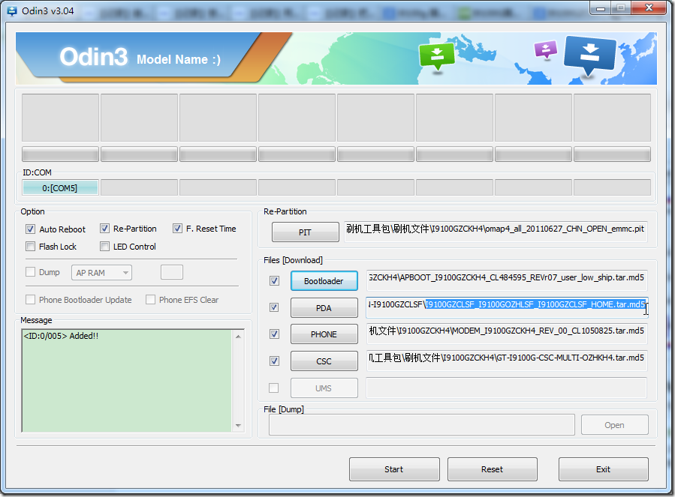Click the empty UMS path field

[x=507, y=388]
